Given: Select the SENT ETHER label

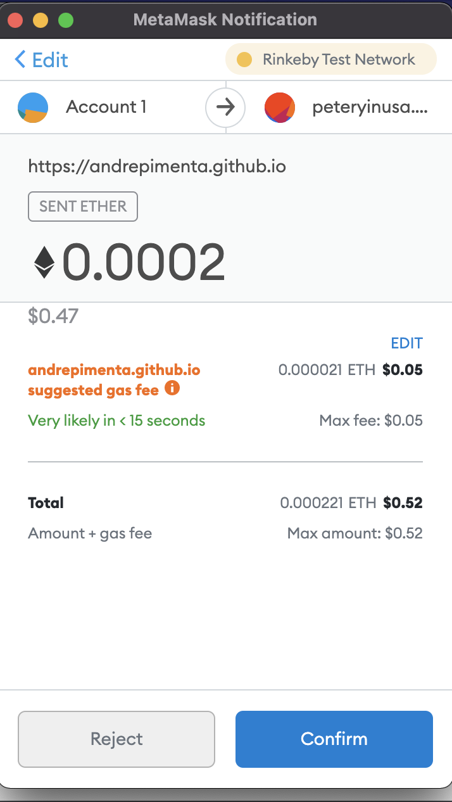Looking at the screenshot, I should [82, 206].
